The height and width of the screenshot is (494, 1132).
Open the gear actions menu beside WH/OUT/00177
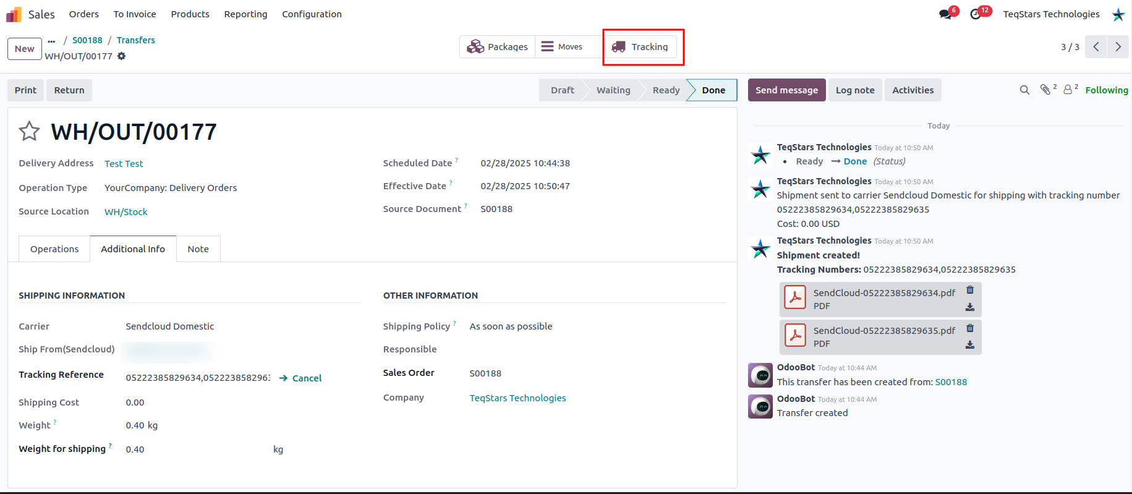[122, 56]
